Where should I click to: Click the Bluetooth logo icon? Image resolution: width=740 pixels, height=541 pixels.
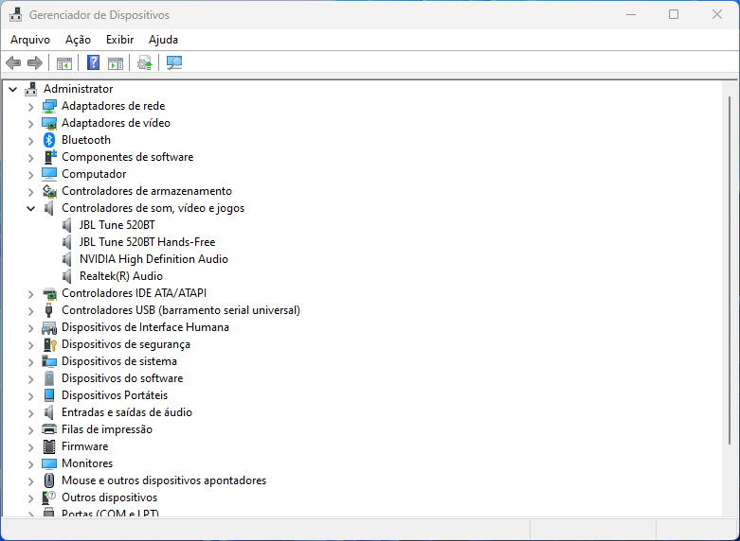click(x=49, y=140)
